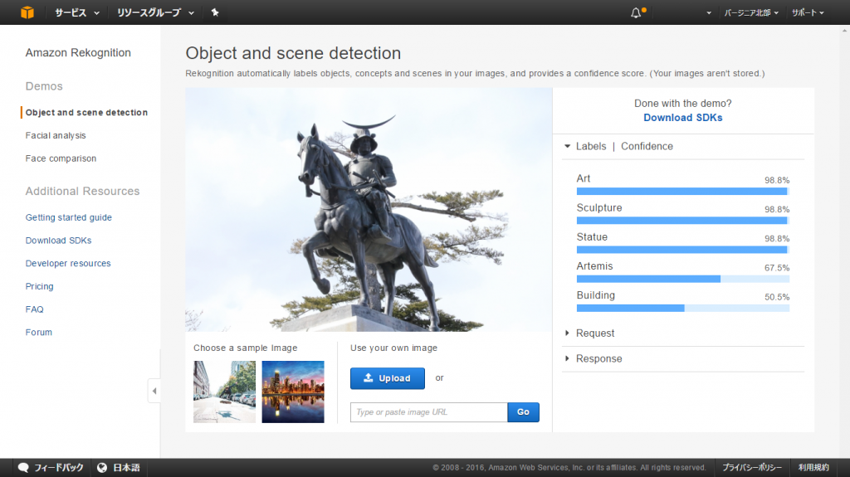Viewport: 850px width, 477px height.
Task: Click the Object and scene detection page heading
Action: coord(293,53)
